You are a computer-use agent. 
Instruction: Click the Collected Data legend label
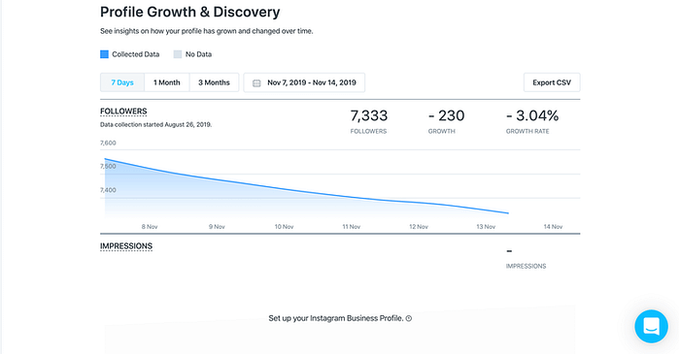[x=136, y=54]
